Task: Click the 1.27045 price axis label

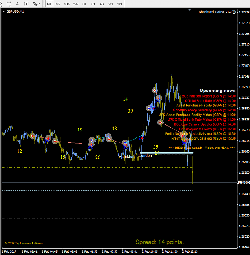Action: pos(244,76)
